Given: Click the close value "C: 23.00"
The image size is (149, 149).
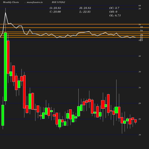Looking at the screenshot, I should 55,12.
